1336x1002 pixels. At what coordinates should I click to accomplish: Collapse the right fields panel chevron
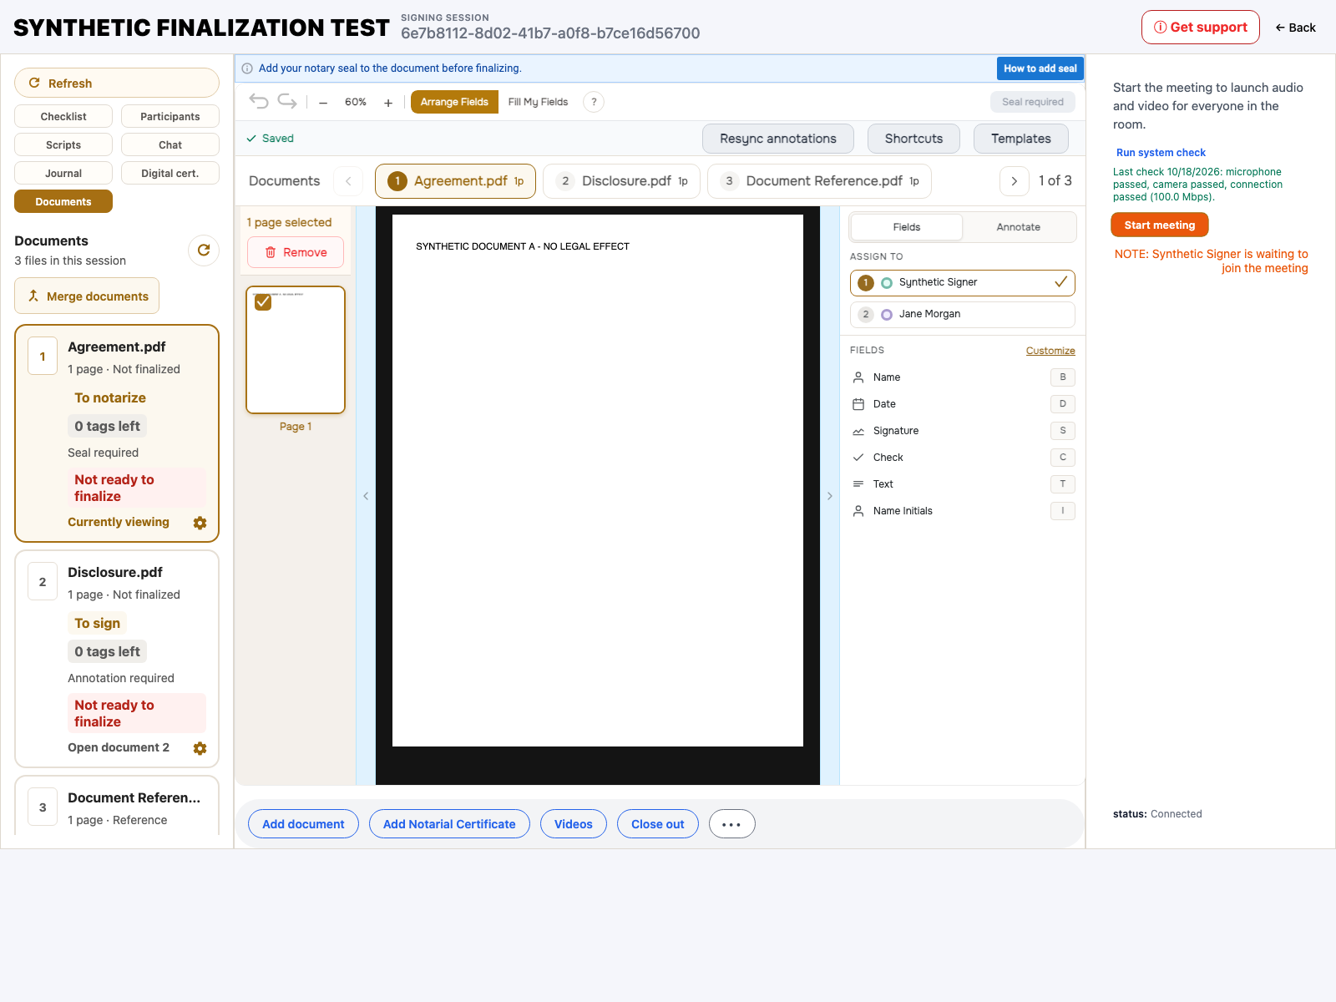(829, 496)
